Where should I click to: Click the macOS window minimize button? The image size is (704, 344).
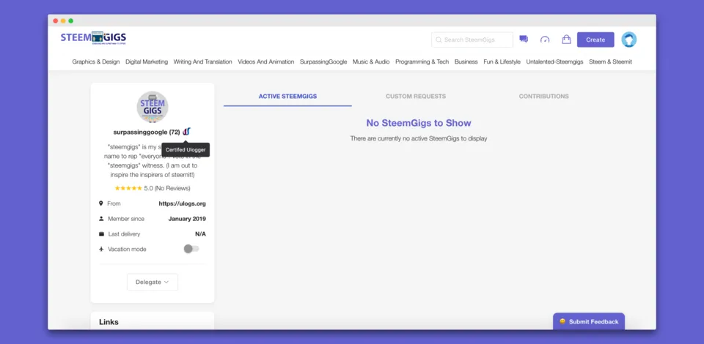point(63,20)
